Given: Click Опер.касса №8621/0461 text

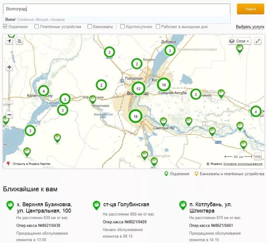Looking at the screenshot, I should click(x=211, y=225).
